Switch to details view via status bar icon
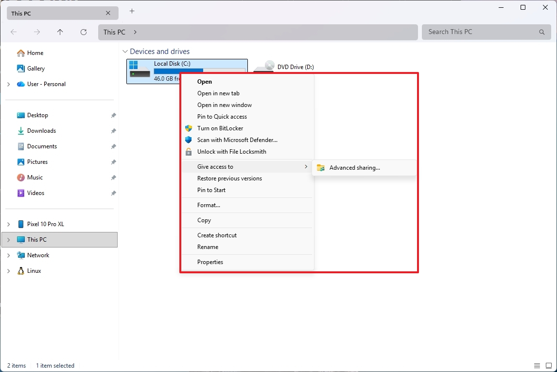This screenshot has height=372, width=557. tap(537, 365)
